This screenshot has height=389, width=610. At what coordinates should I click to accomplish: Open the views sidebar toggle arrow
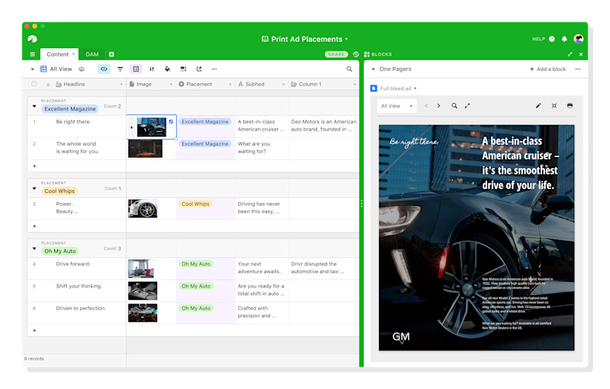(32, 69)
